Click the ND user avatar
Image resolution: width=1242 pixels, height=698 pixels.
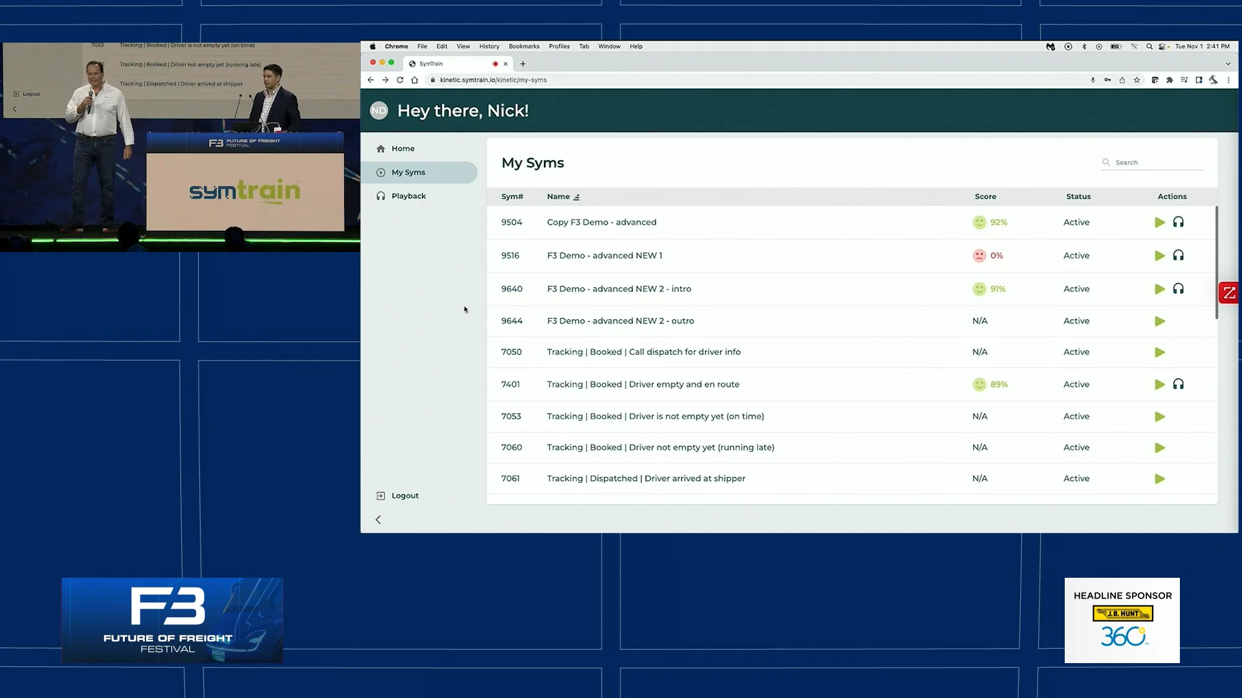(379, 111)
